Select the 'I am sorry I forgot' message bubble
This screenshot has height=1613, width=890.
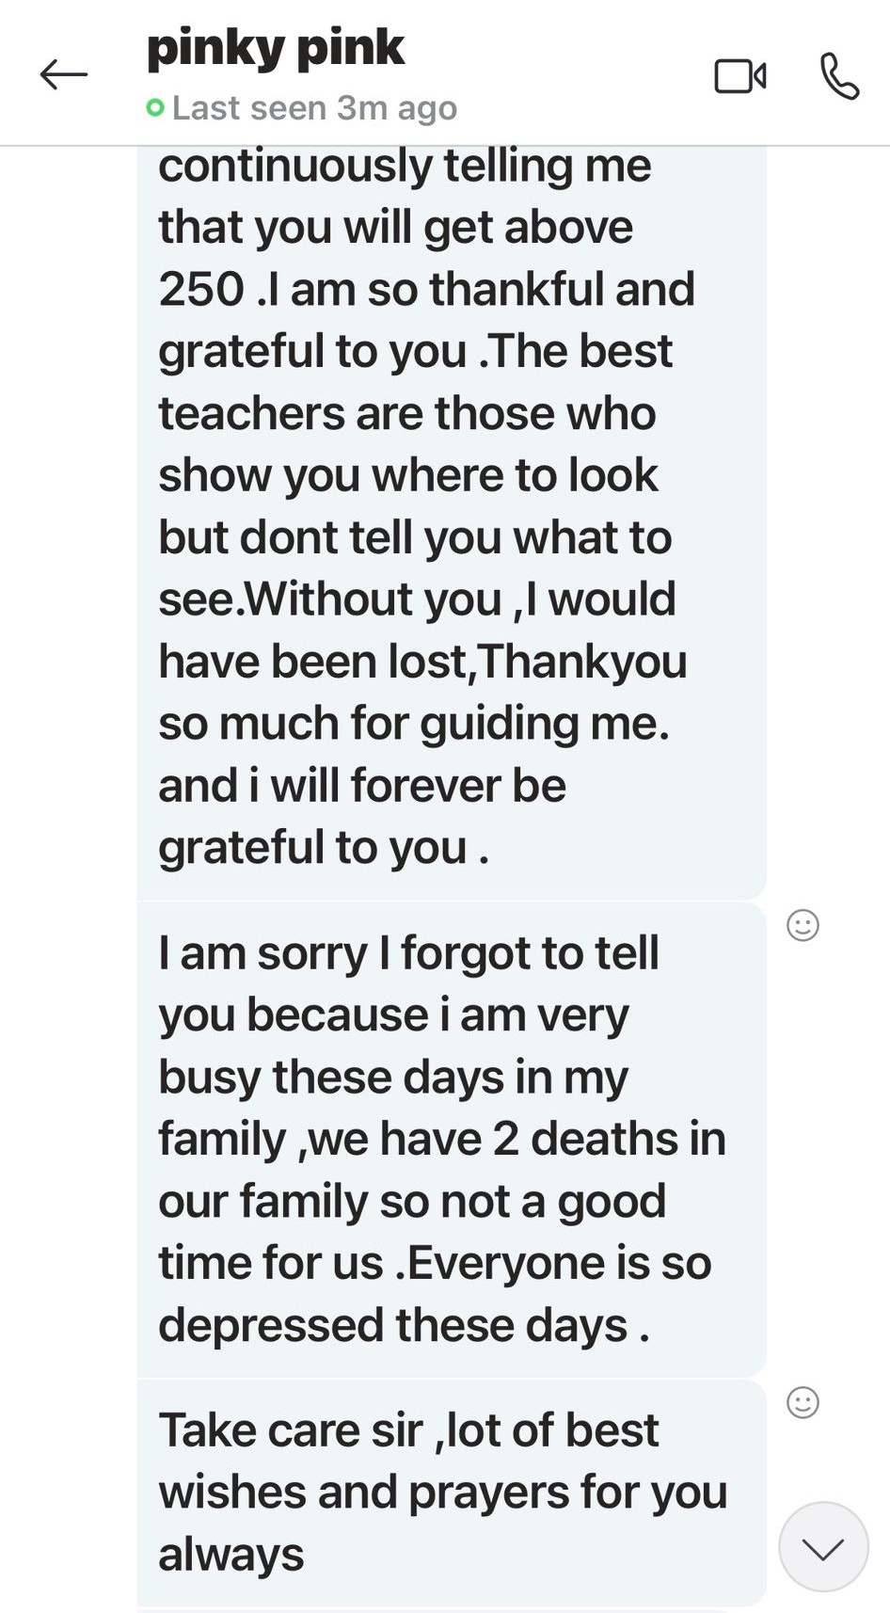click(452, 1139)
